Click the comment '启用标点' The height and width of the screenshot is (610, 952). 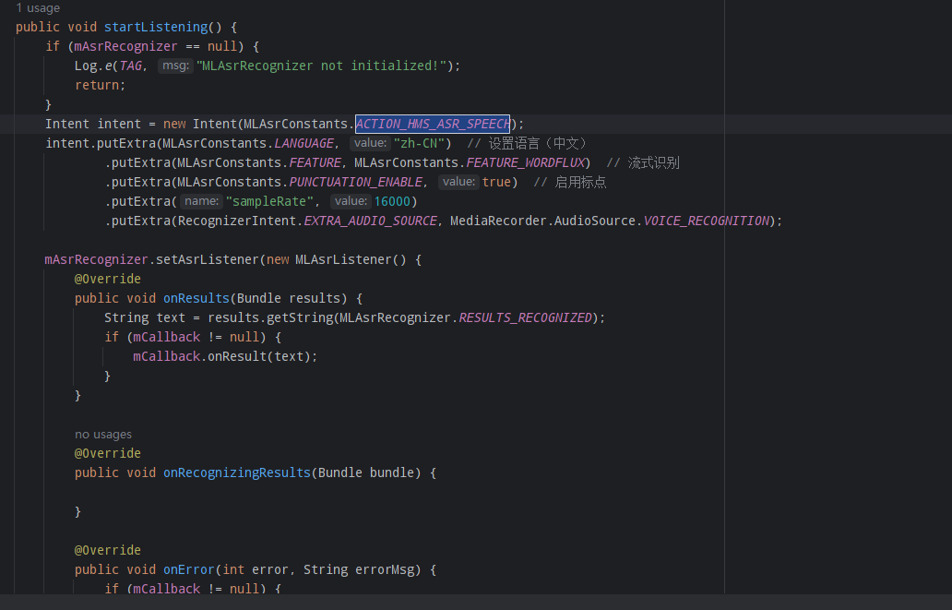click(x=569, y=183)
